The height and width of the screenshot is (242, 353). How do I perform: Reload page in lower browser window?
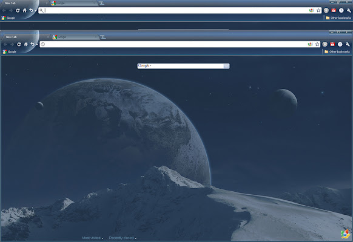(x=19, y=44)
